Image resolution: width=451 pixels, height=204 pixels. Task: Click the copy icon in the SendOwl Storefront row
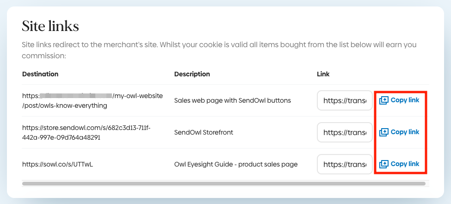(383, 132)
